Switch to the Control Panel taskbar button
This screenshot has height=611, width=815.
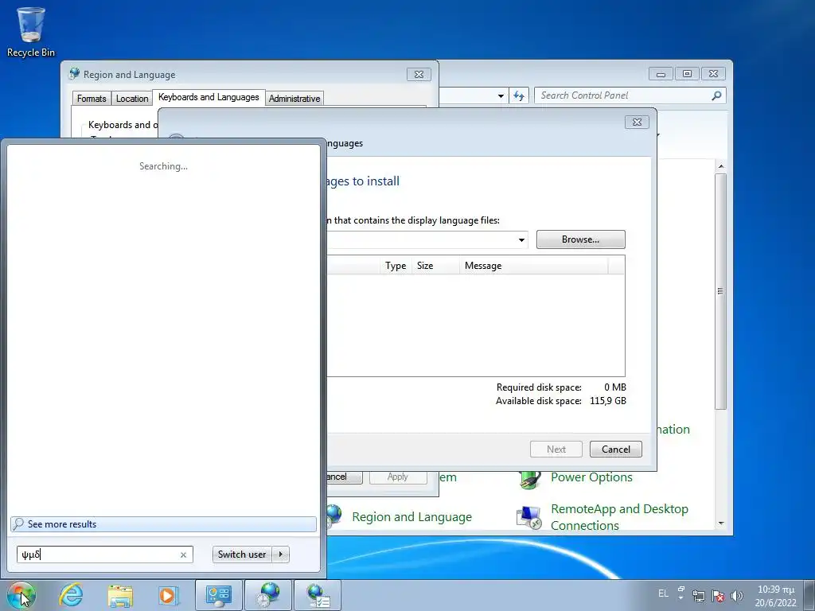pos(218,595)
